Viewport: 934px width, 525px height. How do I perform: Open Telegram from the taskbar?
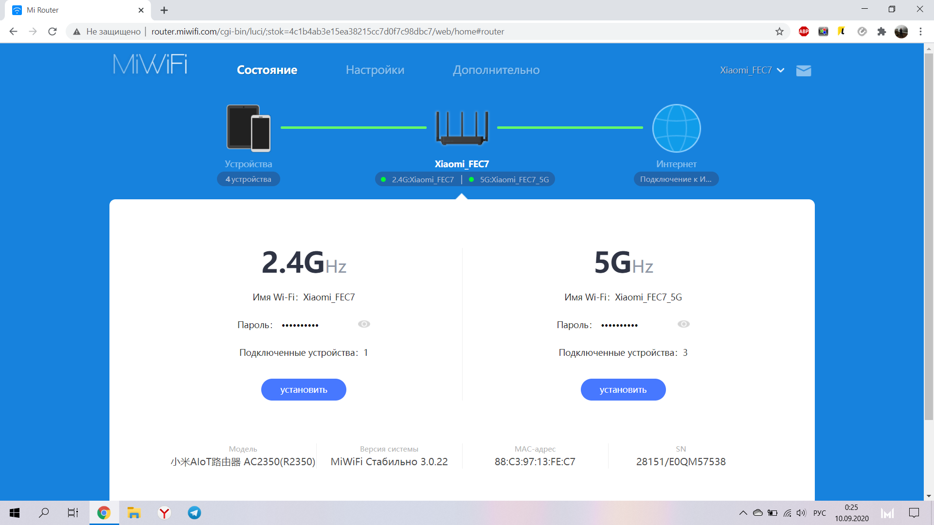coord(195,513)
